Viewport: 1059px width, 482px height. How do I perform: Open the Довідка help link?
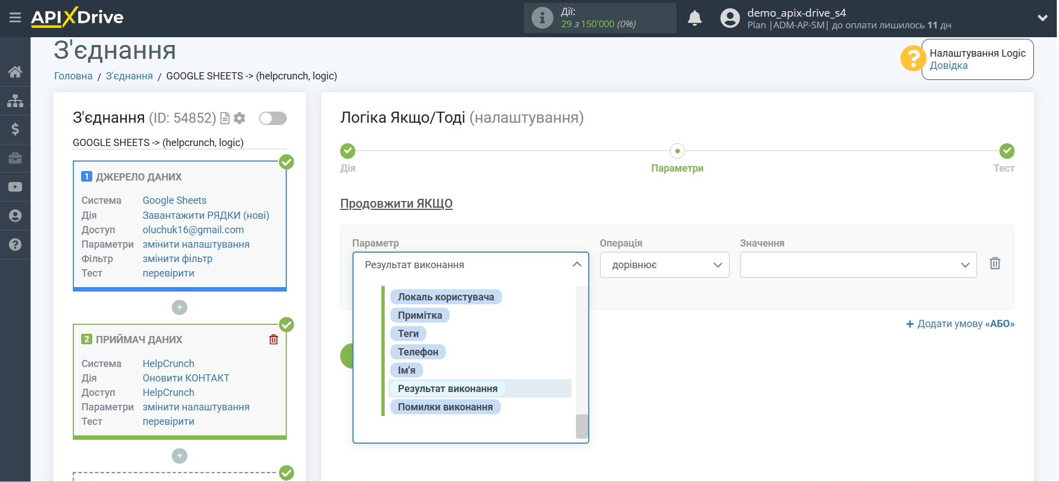[x=948, y=66]
